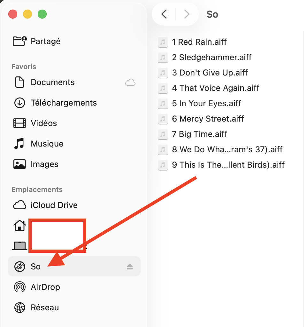Click the So window title
The width and height of the screenshot is (308, 327).
pos(212,14)
